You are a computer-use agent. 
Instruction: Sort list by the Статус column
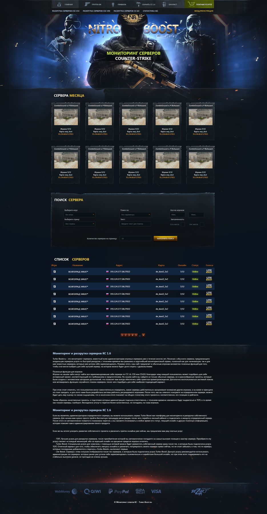click(x=195, y=265)
